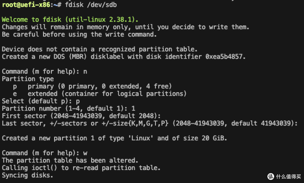This screenshot has width=304, height=183.
Task: Click the First sector prompt line
Action: (x=81, y=116)
